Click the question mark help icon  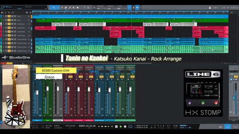click(x=84, y=7)
